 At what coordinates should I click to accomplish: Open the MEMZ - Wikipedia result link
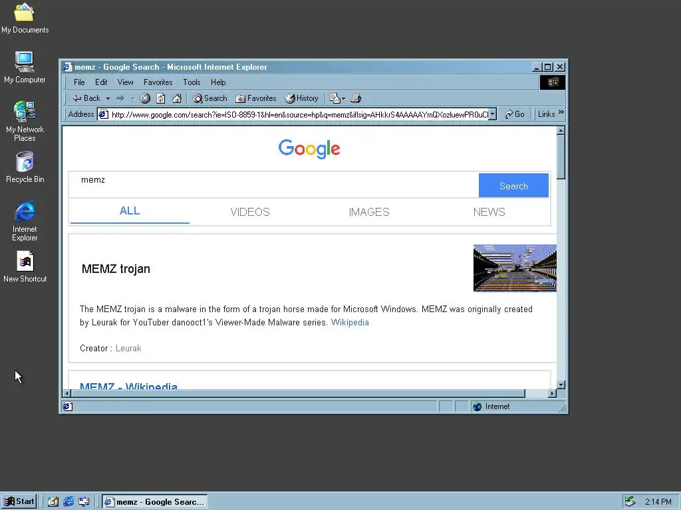point(128,385)
